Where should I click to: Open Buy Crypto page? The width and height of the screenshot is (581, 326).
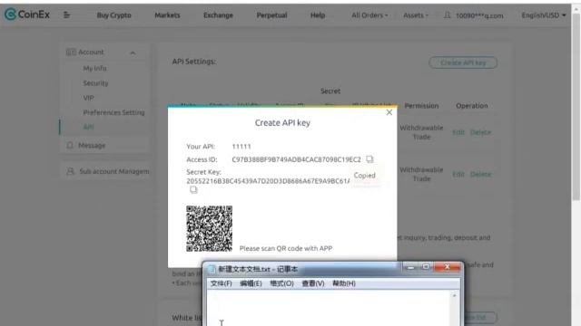(113, 15)
